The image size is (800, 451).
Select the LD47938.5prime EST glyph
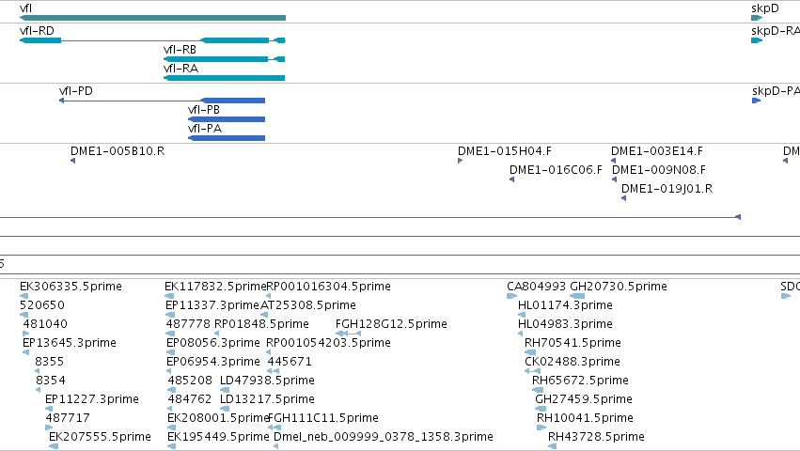click(x=225, y=390)
